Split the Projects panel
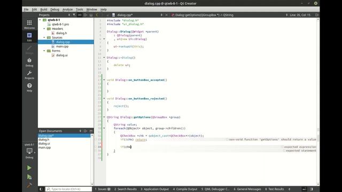Image resolution: width=342 pixels, height=192 pixels. coord(85,15)
